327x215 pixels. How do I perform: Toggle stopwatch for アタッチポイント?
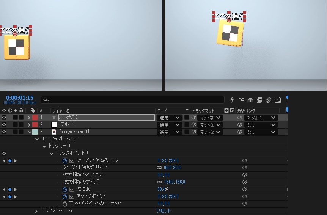tap(65, 197)
